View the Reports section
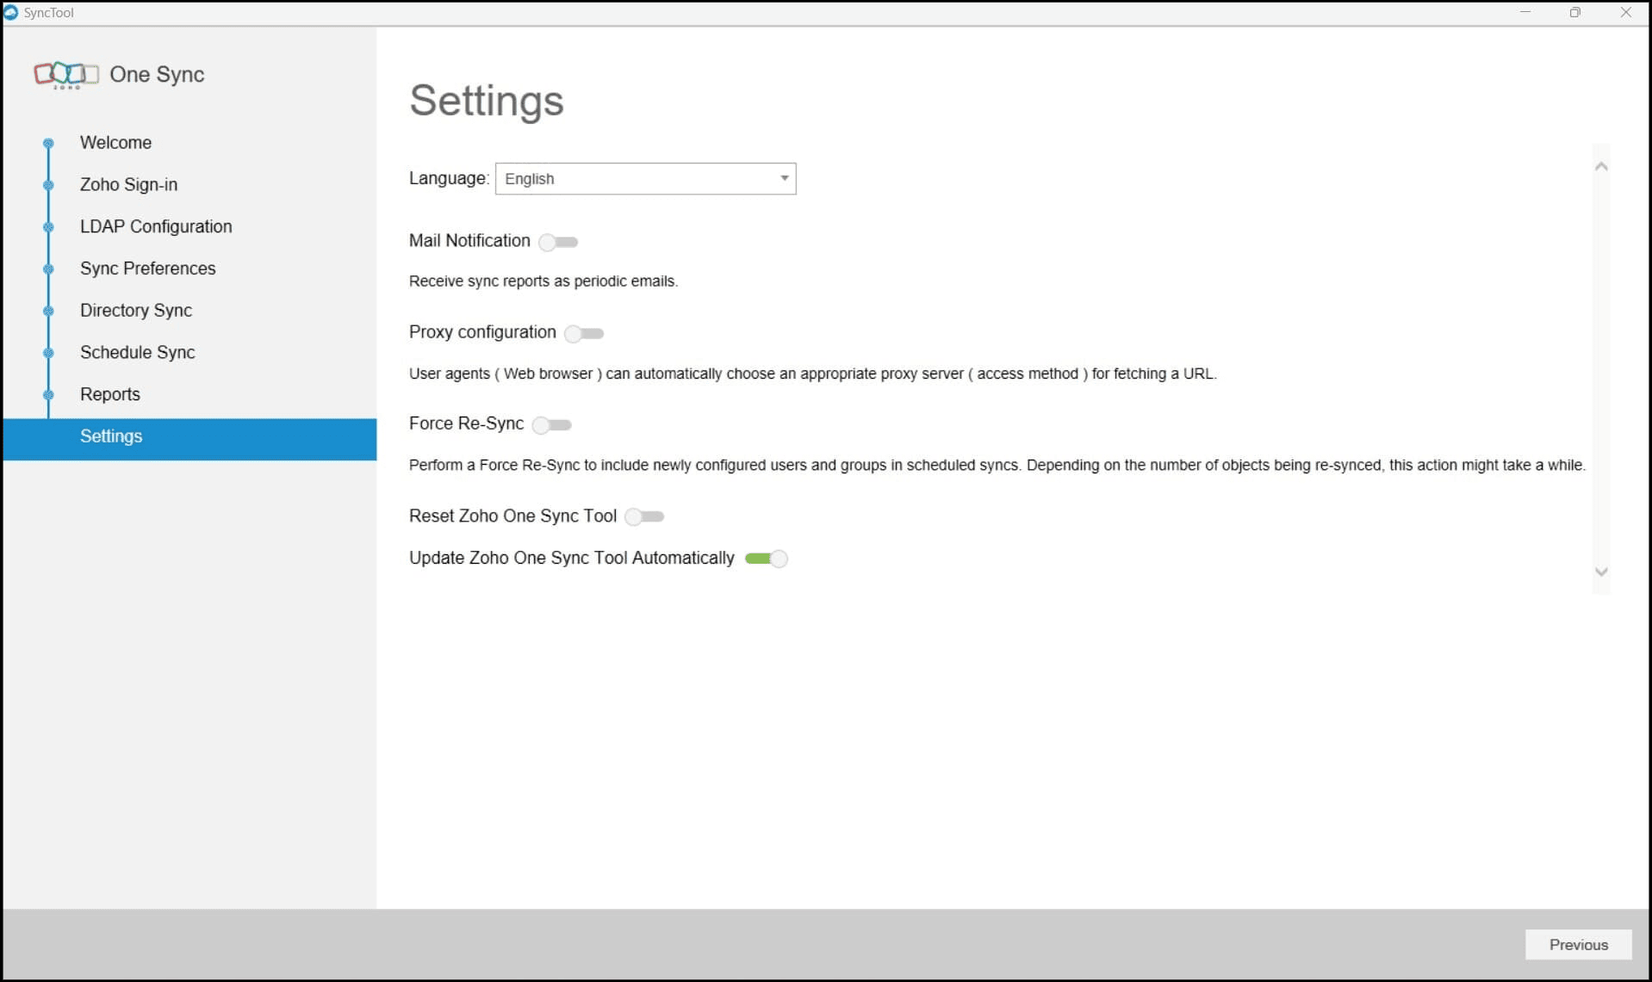1652x982 pixels. point(109,395)
